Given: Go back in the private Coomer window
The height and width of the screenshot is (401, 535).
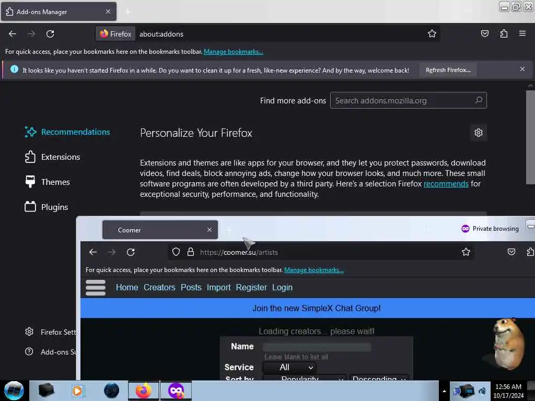Looking at the screenshot, I should pyautogui.click(x=93, y=252).
